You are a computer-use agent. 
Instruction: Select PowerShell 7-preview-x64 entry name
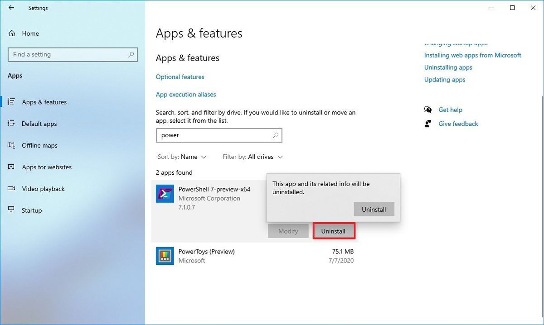(x=214, y=189)
